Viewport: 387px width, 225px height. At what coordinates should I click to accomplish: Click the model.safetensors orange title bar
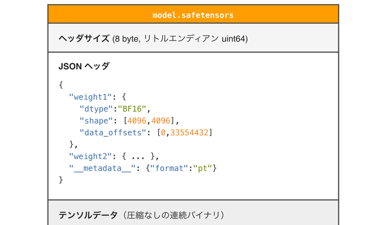[193, 15]
